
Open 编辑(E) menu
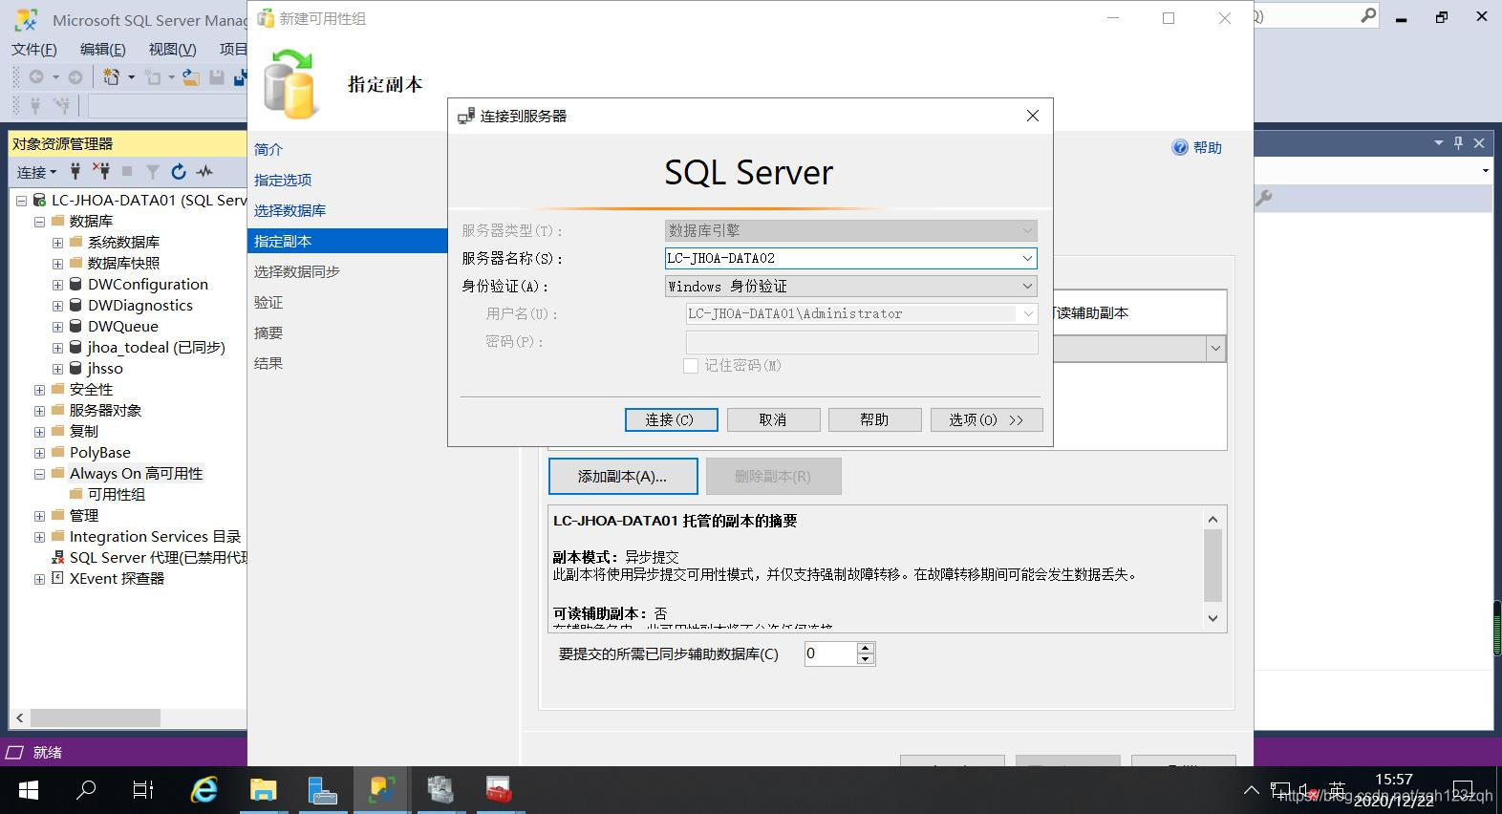point(102,49)
